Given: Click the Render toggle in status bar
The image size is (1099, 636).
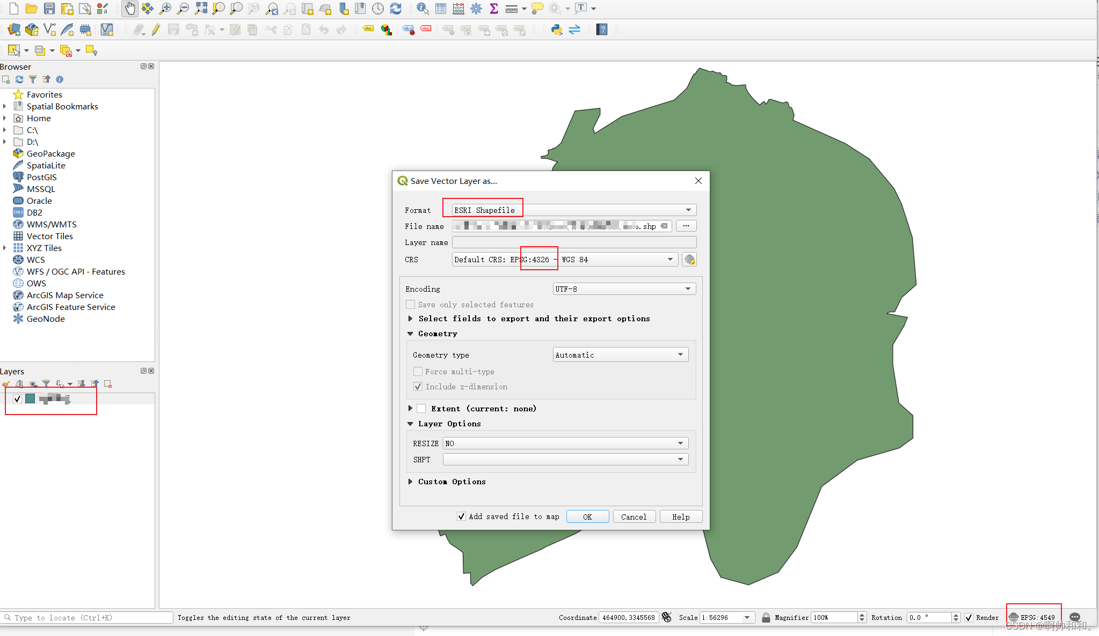Looking at the screenshot, I should click(963, 617).
